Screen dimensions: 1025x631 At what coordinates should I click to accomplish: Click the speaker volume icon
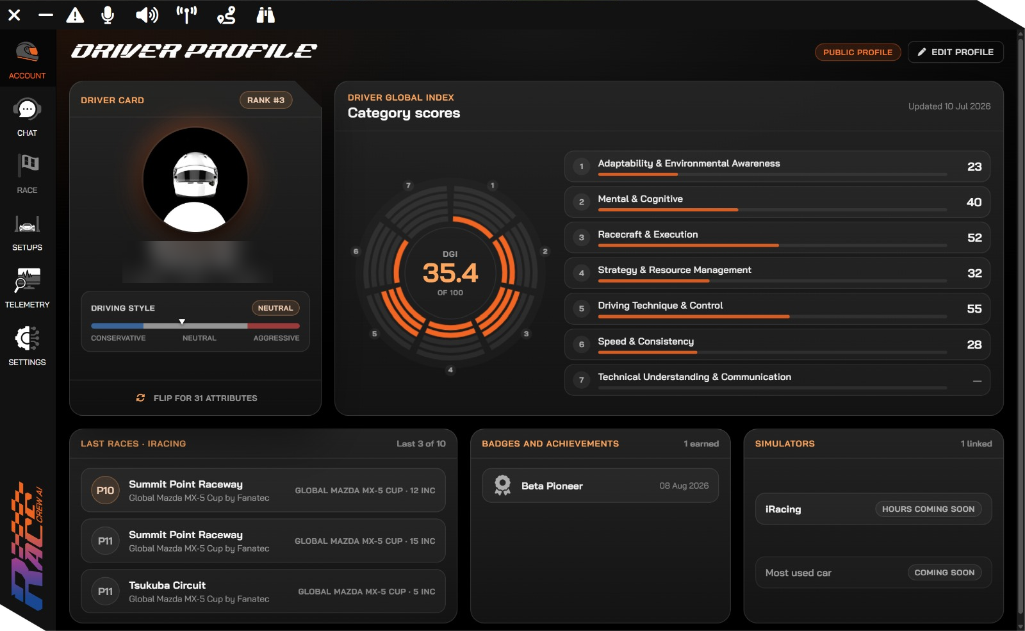click(147, 15)
